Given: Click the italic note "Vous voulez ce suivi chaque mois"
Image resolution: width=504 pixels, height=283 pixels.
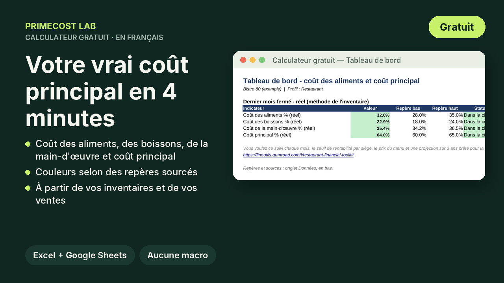Looking at the screenshot, I should point(364,148).
